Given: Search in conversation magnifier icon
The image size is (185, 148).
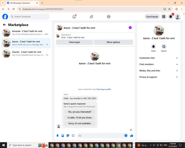Looking at the screenshot, I should (x=164, y=47).
